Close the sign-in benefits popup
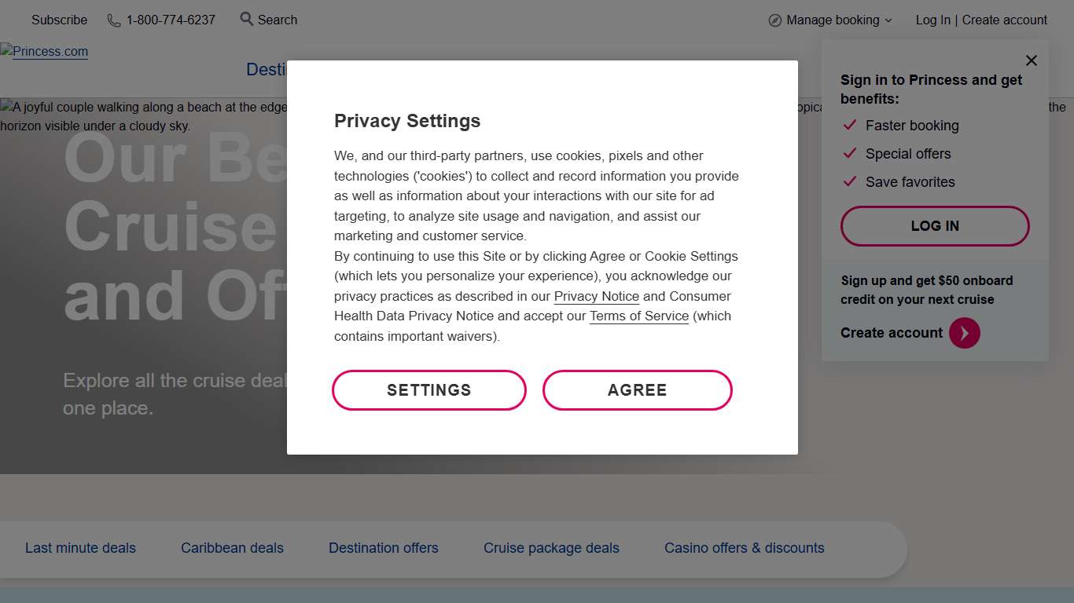1074x603 pixels. tap(1032, 60)
